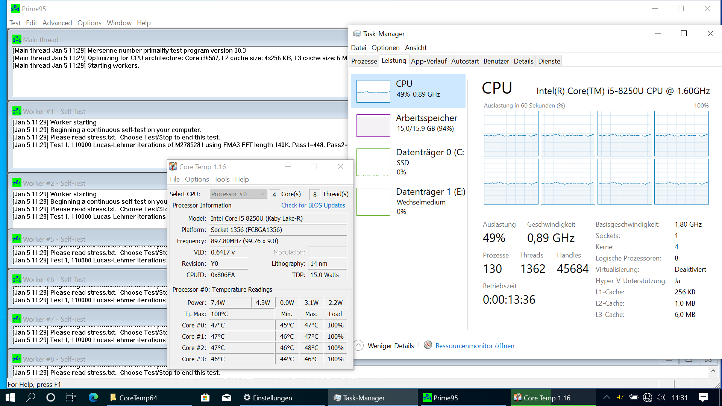Open Ressourcenmonitor öffnen link

pos(475,345)
